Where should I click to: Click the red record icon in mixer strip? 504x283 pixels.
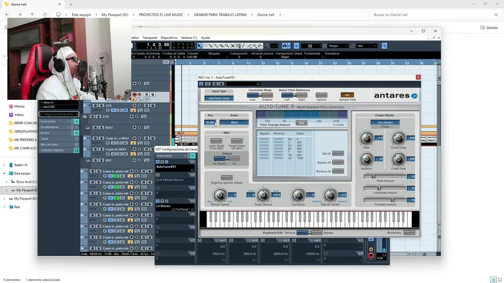pos(371,255)
